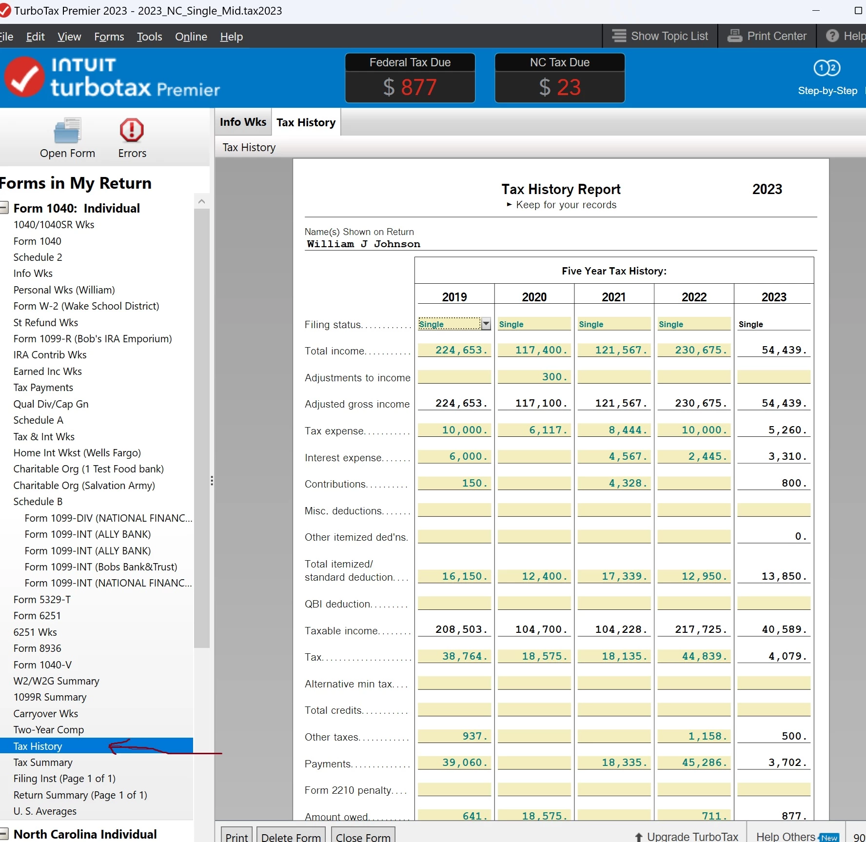Open 2019 filing status dropdown arrow
866x842 pixels.
click(x=486, y=324)
